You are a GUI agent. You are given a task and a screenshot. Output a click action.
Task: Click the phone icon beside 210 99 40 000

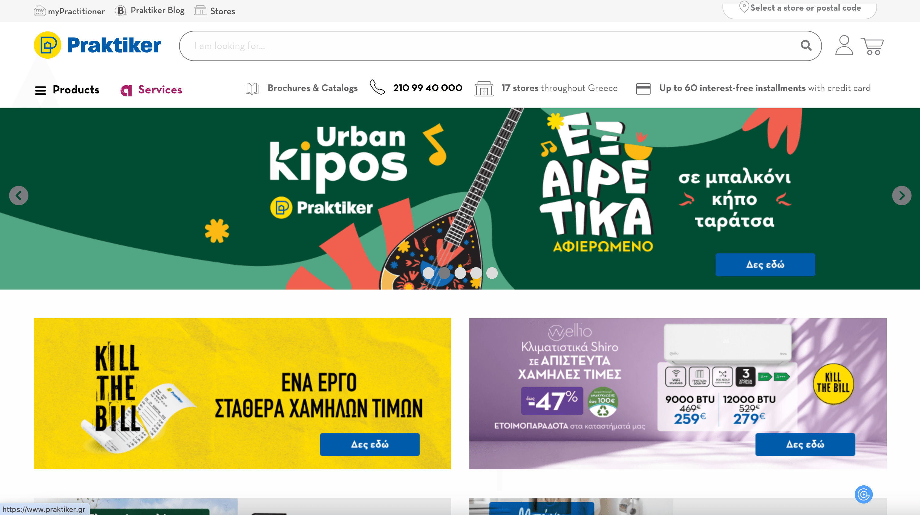click(377, 87)
